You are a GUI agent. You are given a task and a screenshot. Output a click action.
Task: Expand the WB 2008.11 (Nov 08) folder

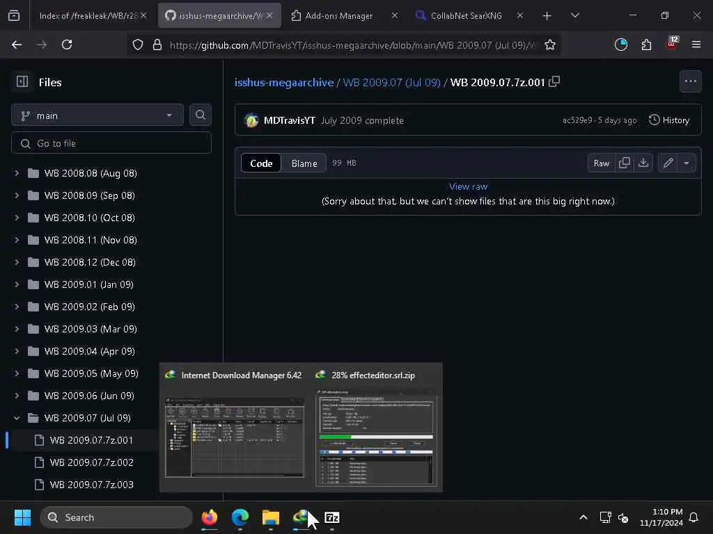(x=17, y=240)
